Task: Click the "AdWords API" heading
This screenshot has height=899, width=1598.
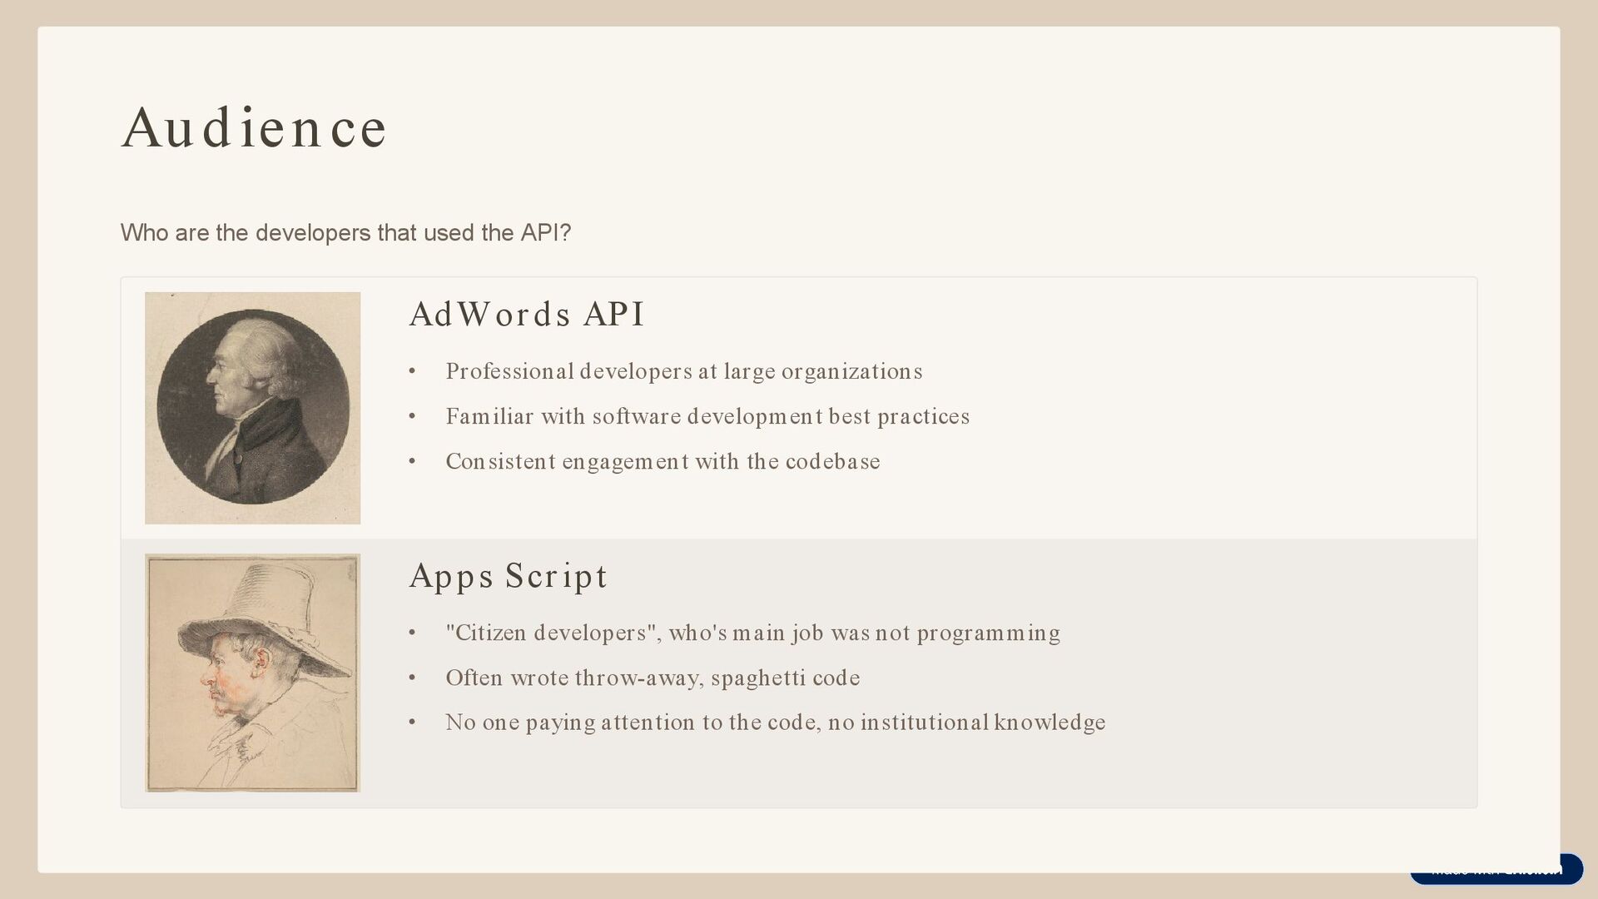Action: [527, 315]
